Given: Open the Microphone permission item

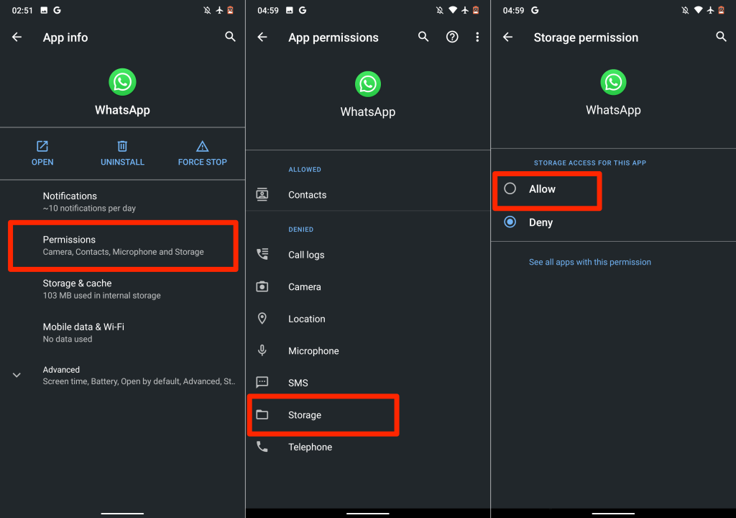Looking at the screenshot, I should pos(313,351).
